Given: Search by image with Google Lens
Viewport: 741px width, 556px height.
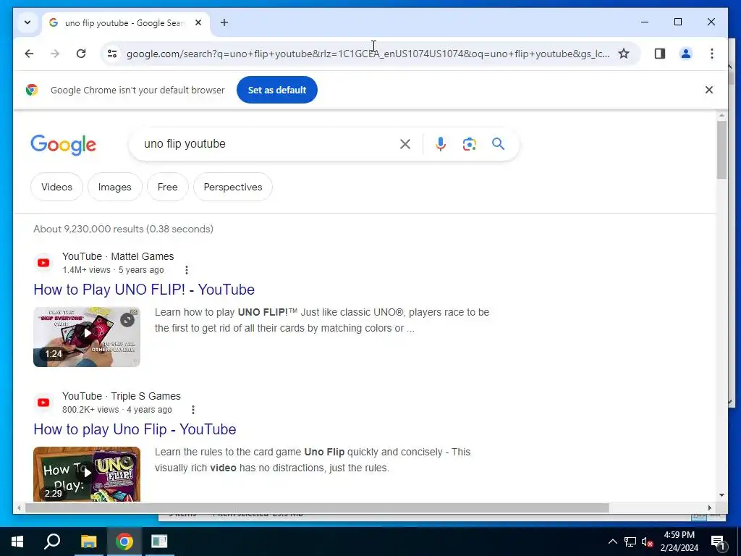Looking at the screenshot, I should 469,144.
